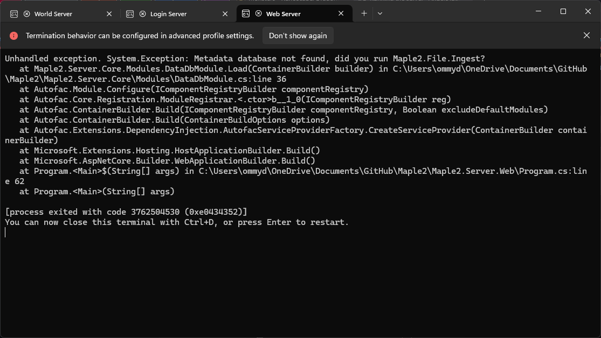Screen dimensions: 601x338
Task: Open a new terminal tab with plus
Action: [x=364, y=13]
